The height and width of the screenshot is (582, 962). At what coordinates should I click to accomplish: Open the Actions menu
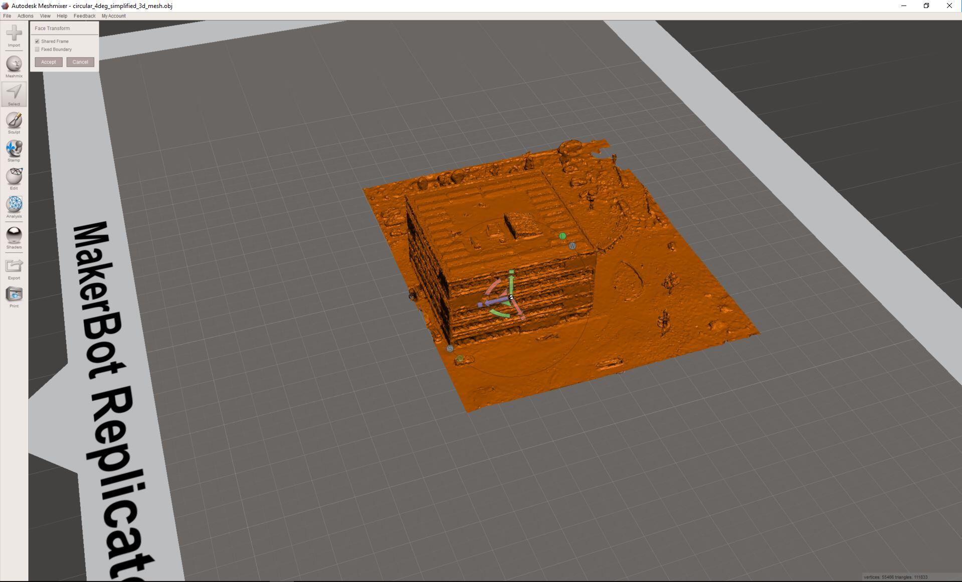25,16
